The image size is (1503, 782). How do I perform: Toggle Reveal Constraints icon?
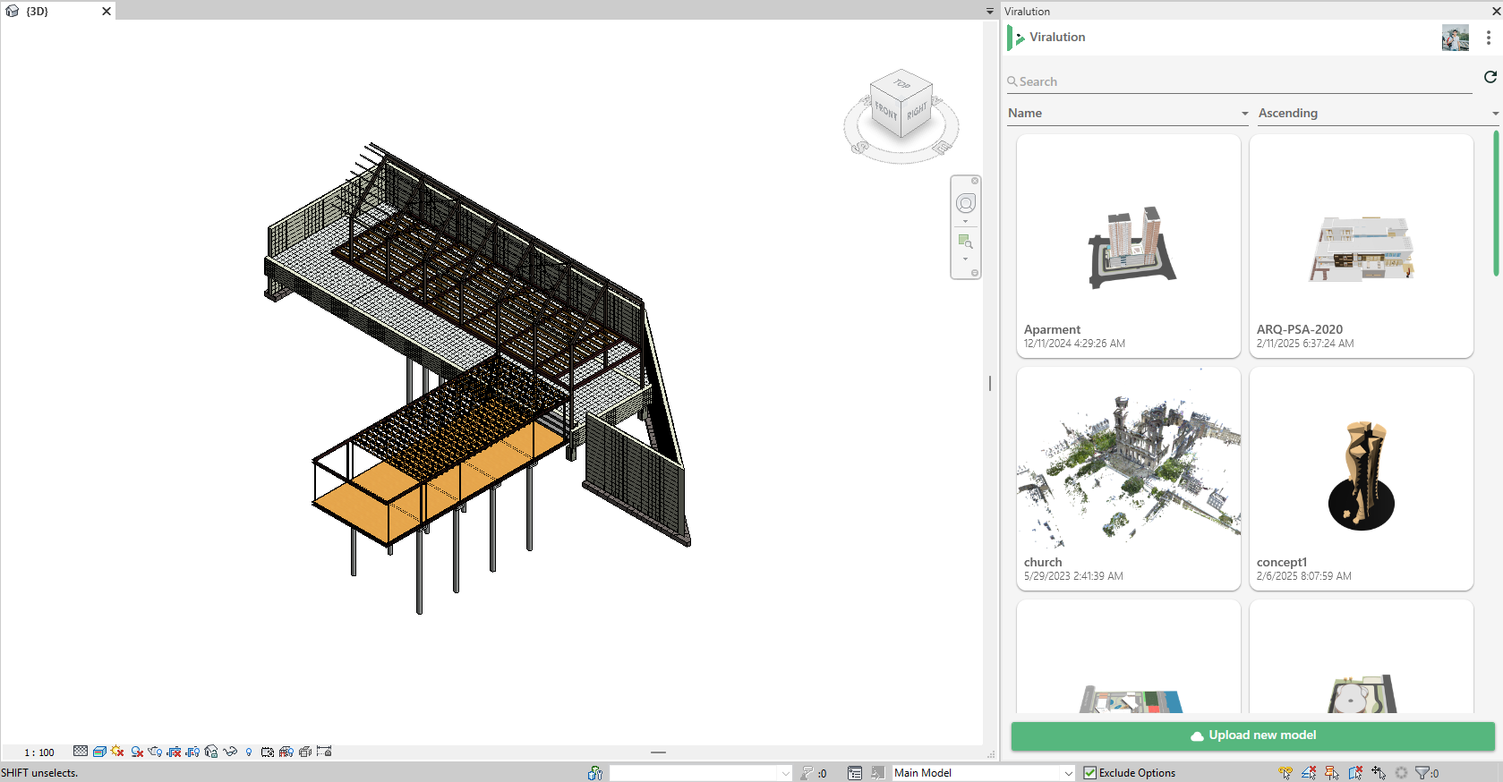pyautogui.click(x=324, y=752)
